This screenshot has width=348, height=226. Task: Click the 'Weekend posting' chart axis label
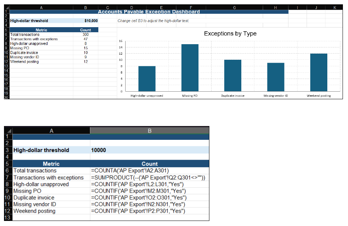tap(319, 96)
